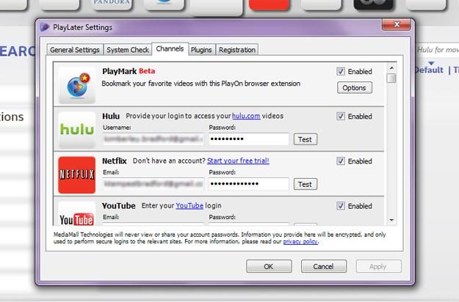Switch to the General Settings tab
Image resolution: width=459 pixels, height=302 pixels.
[75, 50]
